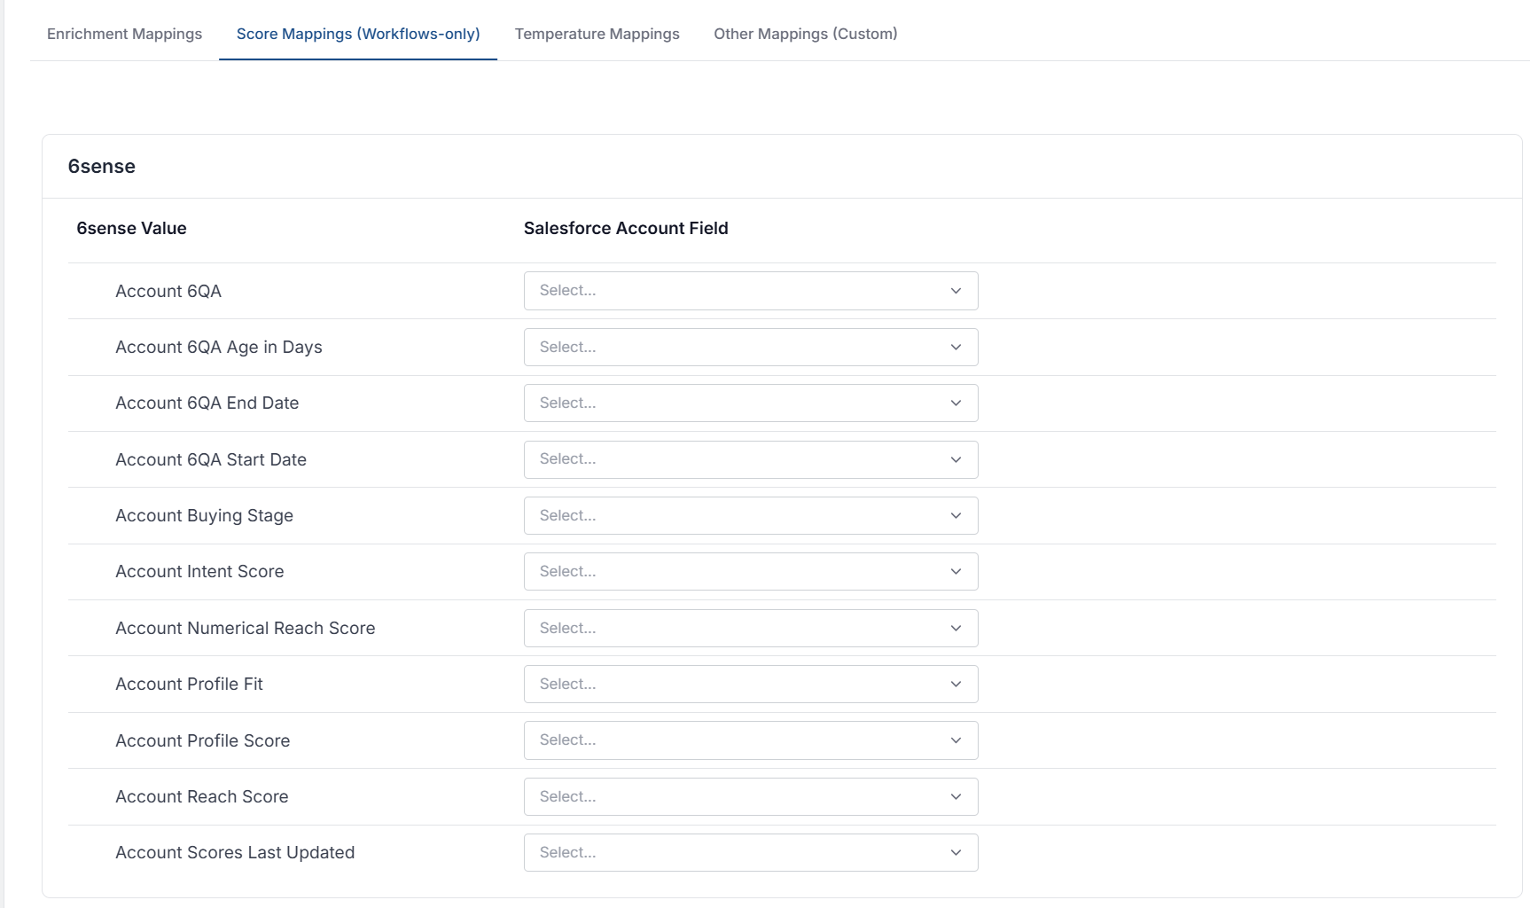This screenshot has height=908, width=1530.
Task: Click the Account Reach Score label
Action: point(202,796)
